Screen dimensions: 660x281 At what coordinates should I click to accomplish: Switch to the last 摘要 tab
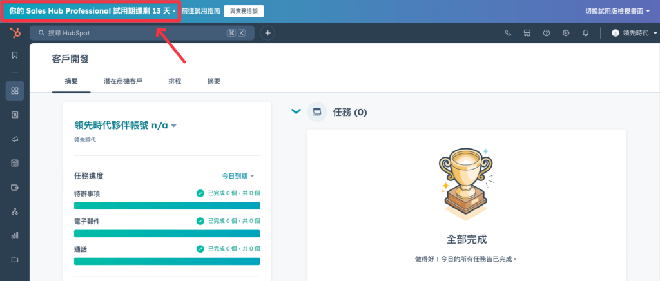click(214, 81)
